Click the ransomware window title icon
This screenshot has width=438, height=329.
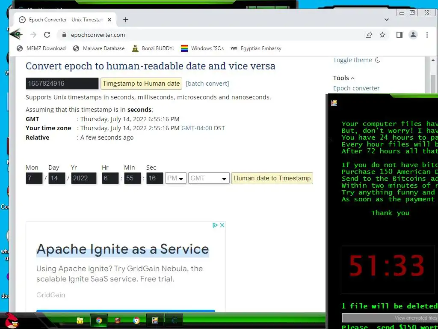click(x=334, y=103)
